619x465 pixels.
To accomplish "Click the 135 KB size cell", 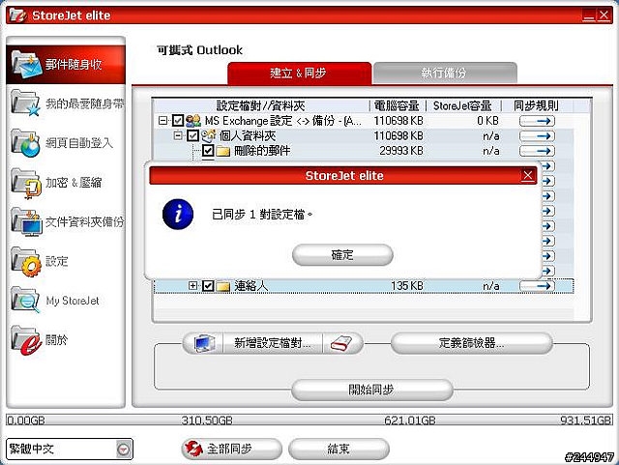I will pyautogui.click(x=407, y=286).
